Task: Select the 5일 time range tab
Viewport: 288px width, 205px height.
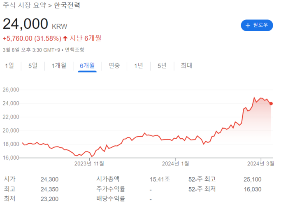Action: pos(33,65)
